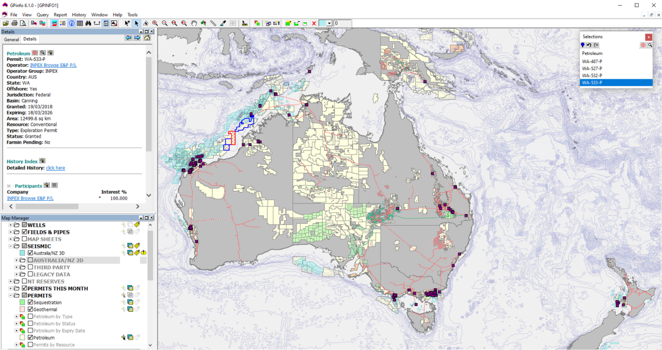Click the red X delete icon
Image resolution: width=662 pixels, height=350 pixels.
tap(314, 23)
